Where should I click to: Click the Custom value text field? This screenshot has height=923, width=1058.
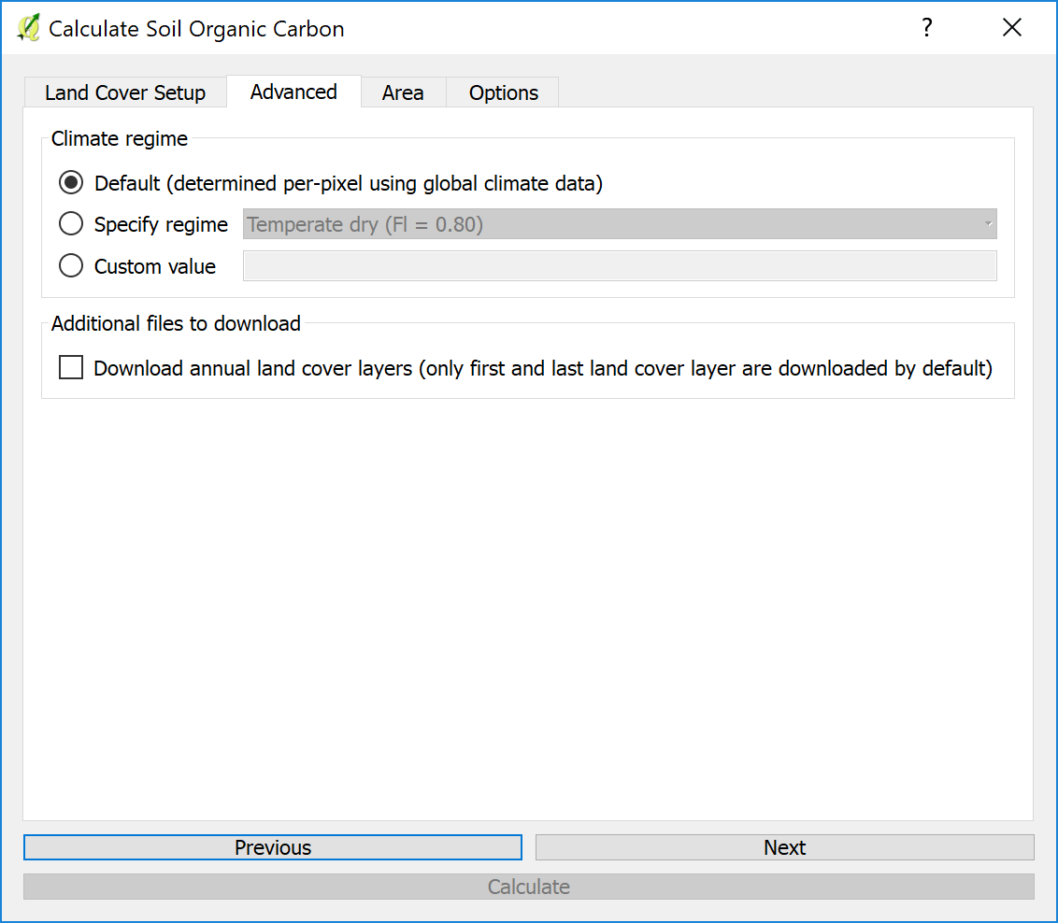(x=620, y=266)
